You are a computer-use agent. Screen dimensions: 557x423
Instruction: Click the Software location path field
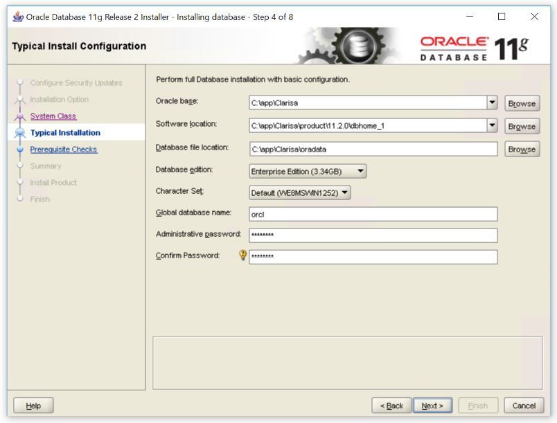[368, 125]
